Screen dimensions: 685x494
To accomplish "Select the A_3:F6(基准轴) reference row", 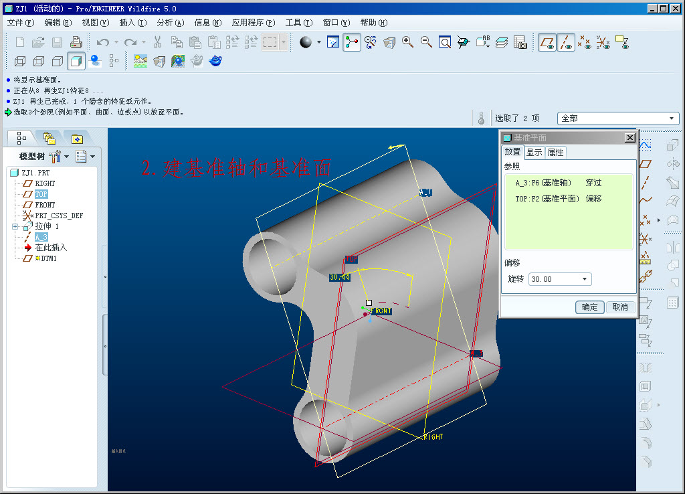I will click(569, 183).
